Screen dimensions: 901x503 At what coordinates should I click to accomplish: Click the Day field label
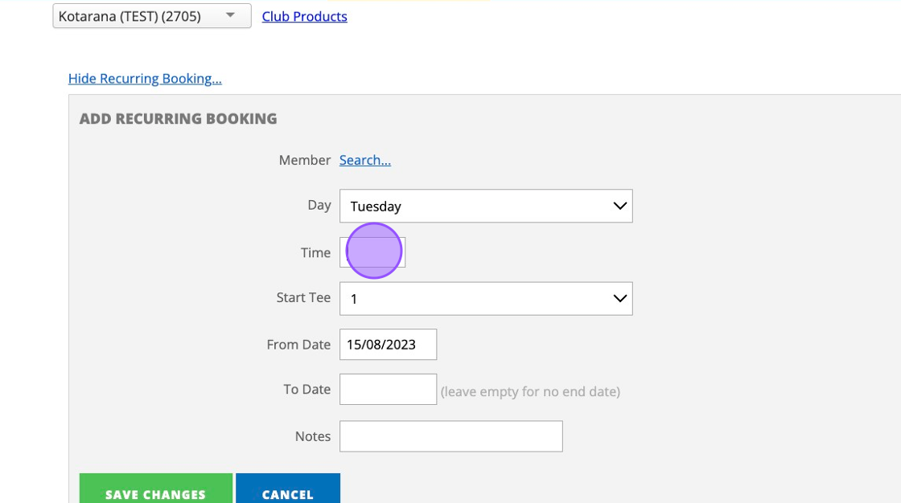click(x=319, y=205)
